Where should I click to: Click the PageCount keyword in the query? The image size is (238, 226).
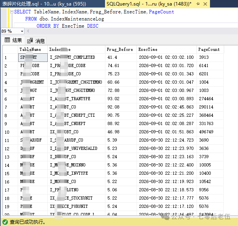(x=161, y=12)
